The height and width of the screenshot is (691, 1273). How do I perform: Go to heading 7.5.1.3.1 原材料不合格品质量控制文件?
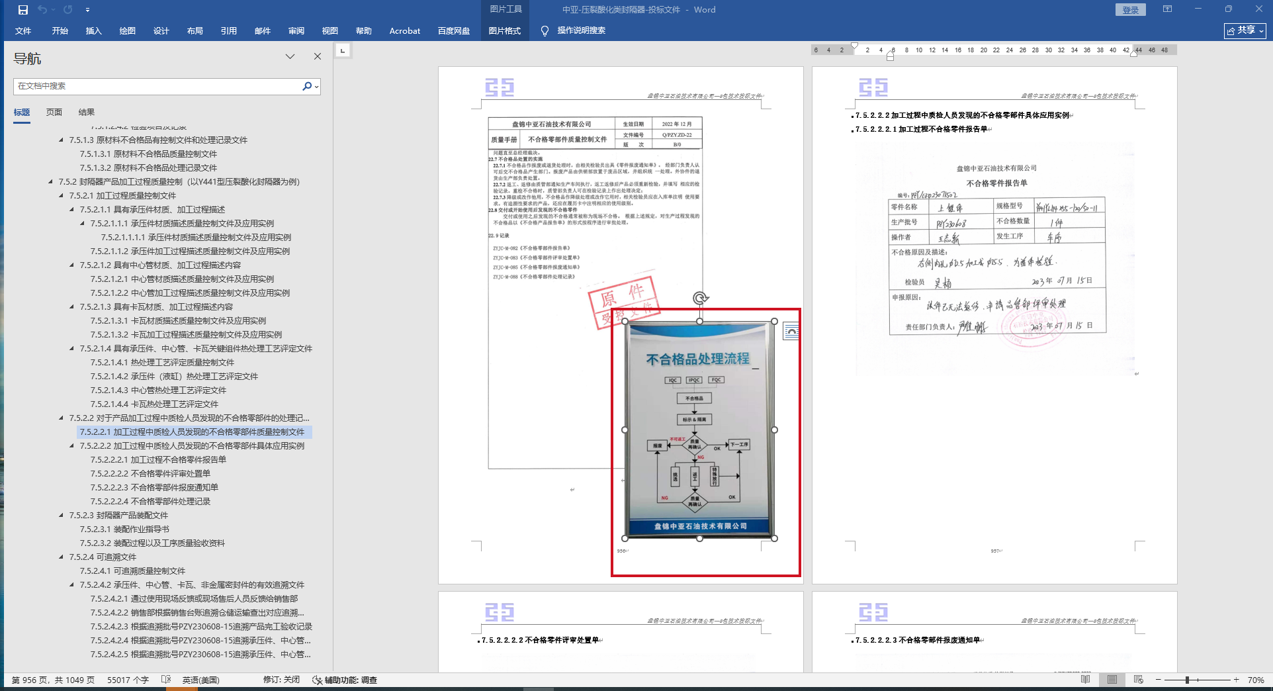148,154
